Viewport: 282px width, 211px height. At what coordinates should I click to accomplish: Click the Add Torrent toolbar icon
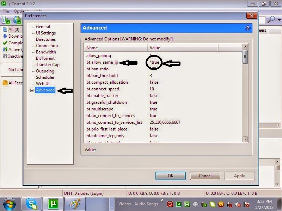coord(6,20)
